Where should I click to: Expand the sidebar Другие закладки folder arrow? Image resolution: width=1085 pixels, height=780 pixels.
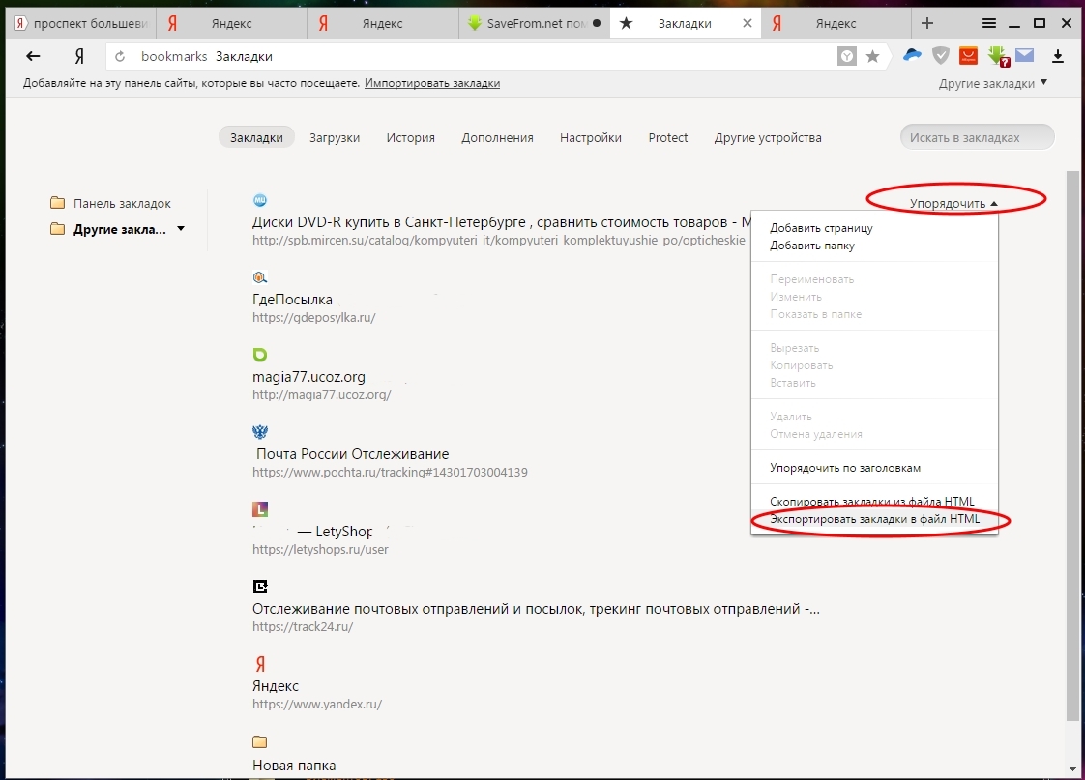[x=181, y=229]
